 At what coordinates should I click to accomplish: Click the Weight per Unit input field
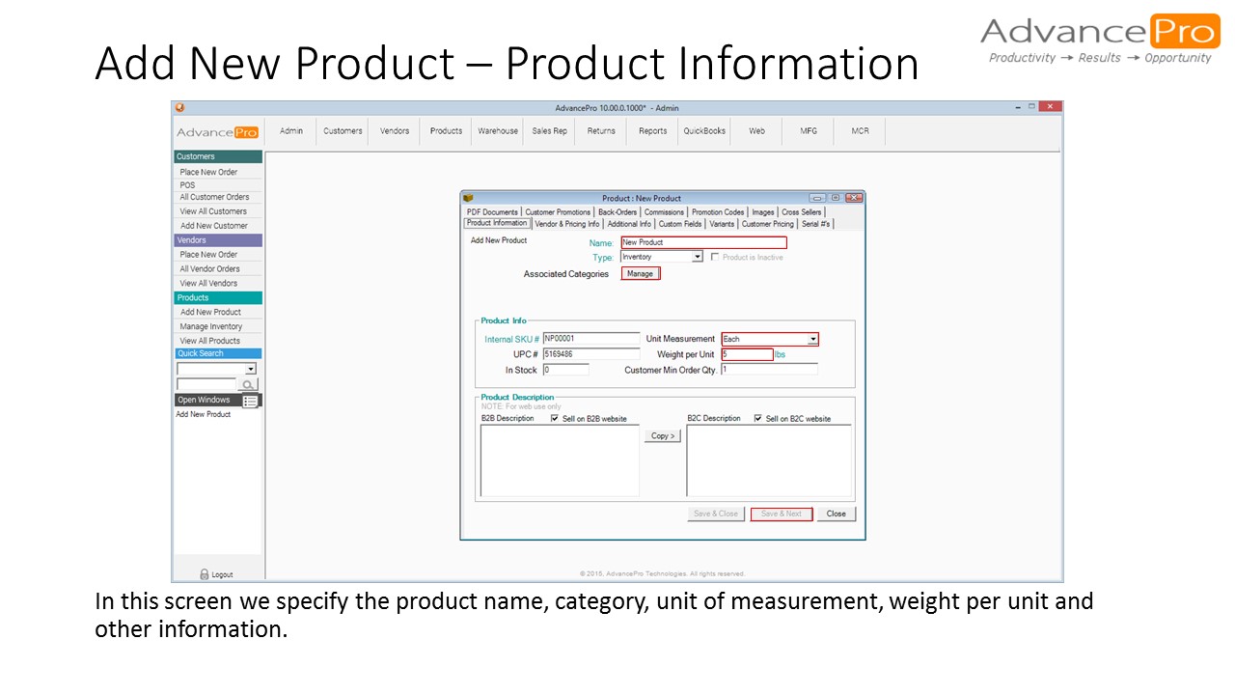coord(748,354)
